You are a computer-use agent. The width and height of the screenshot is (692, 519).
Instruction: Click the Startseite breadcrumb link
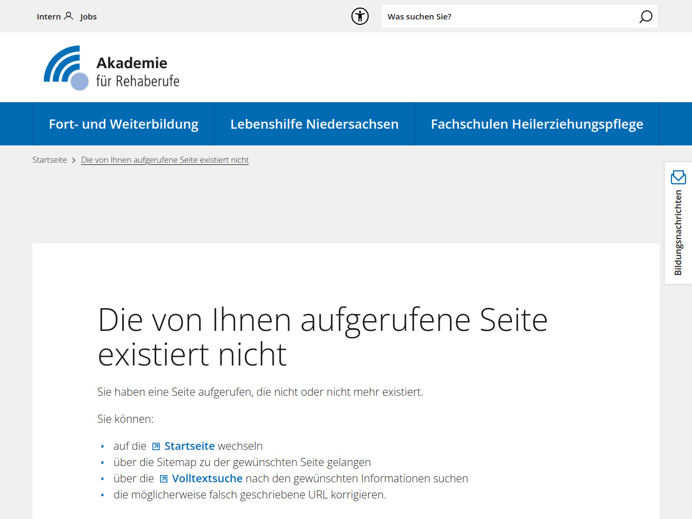click(50, 160)
